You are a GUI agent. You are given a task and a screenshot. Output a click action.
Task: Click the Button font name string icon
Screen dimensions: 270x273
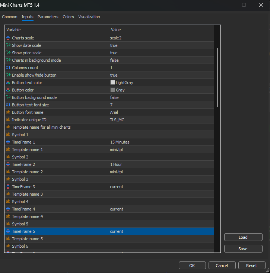pyautogui.click(x=8, y=112)
